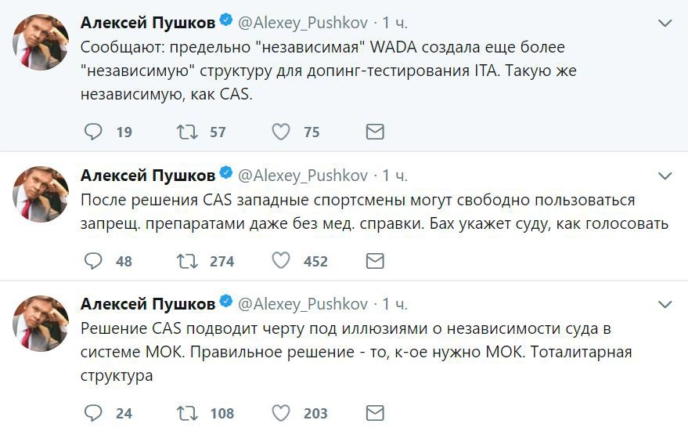Open the first tweet's more options chevron
The image size is (688, 431).
[x=665, y=24]
